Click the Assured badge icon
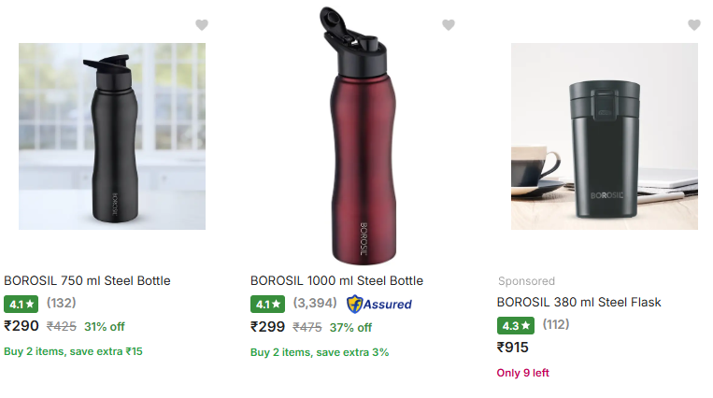The height and width of the screenshot is (398, 713). tap(378, 304)
